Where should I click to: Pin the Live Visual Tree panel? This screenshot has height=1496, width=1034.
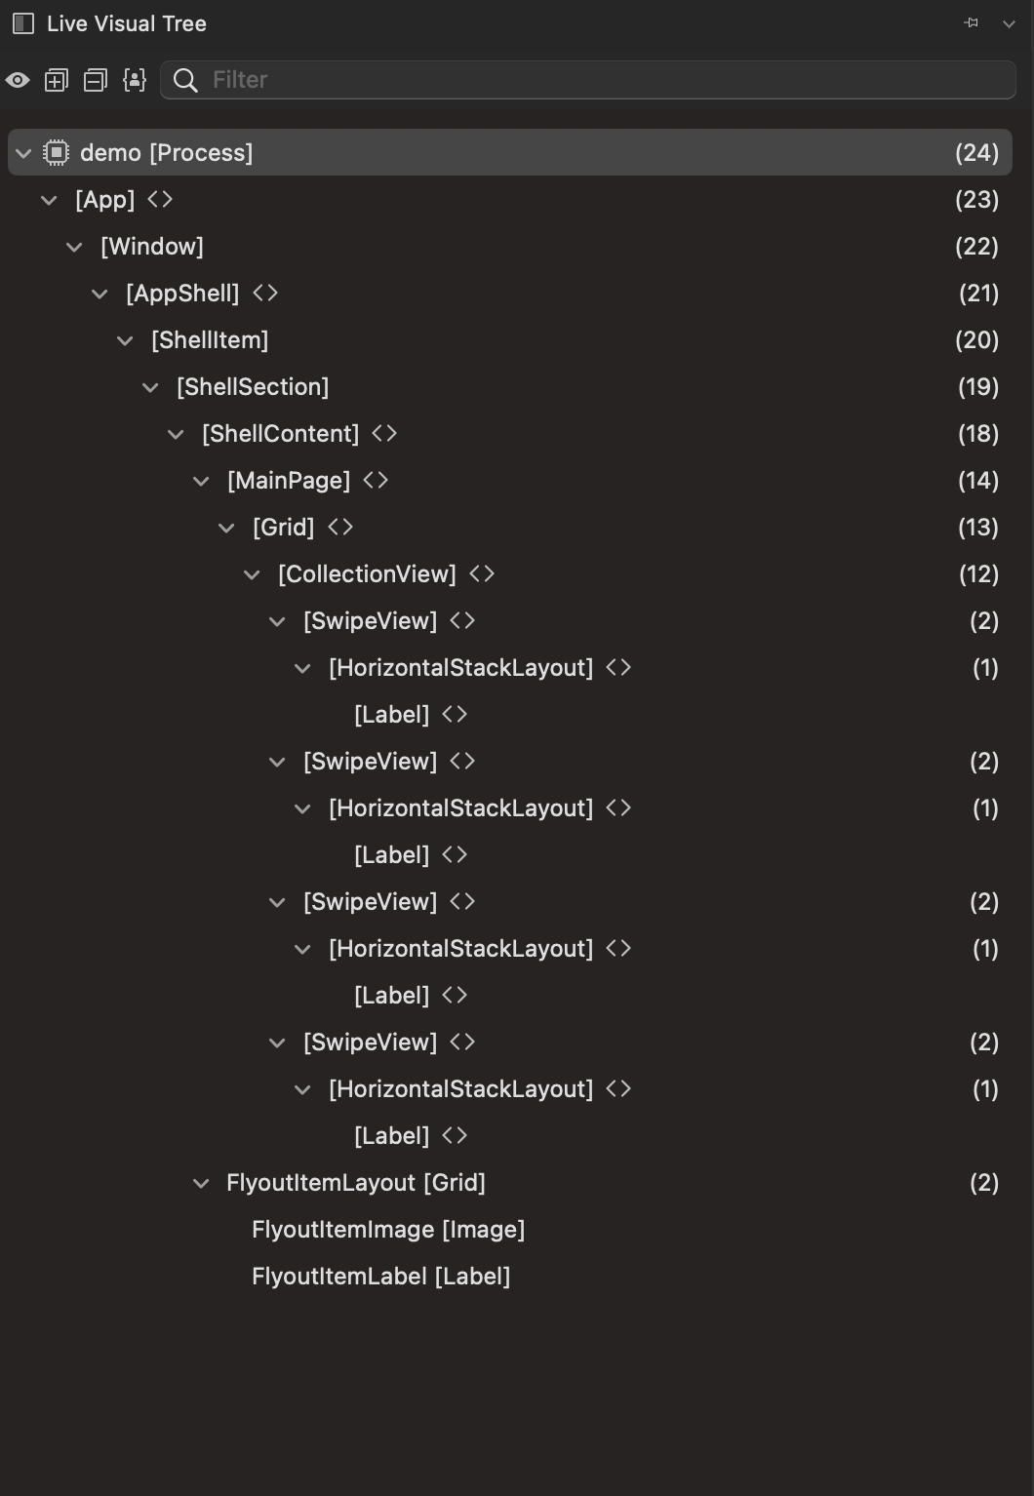point(970,22)
